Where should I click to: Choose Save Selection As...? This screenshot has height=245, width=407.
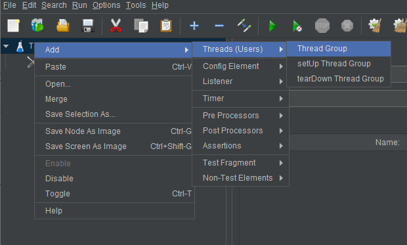tap(114, 114)
